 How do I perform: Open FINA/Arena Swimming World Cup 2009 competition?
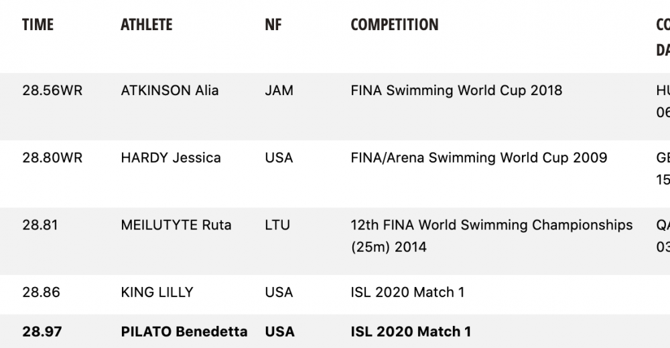tap(479, 158)
